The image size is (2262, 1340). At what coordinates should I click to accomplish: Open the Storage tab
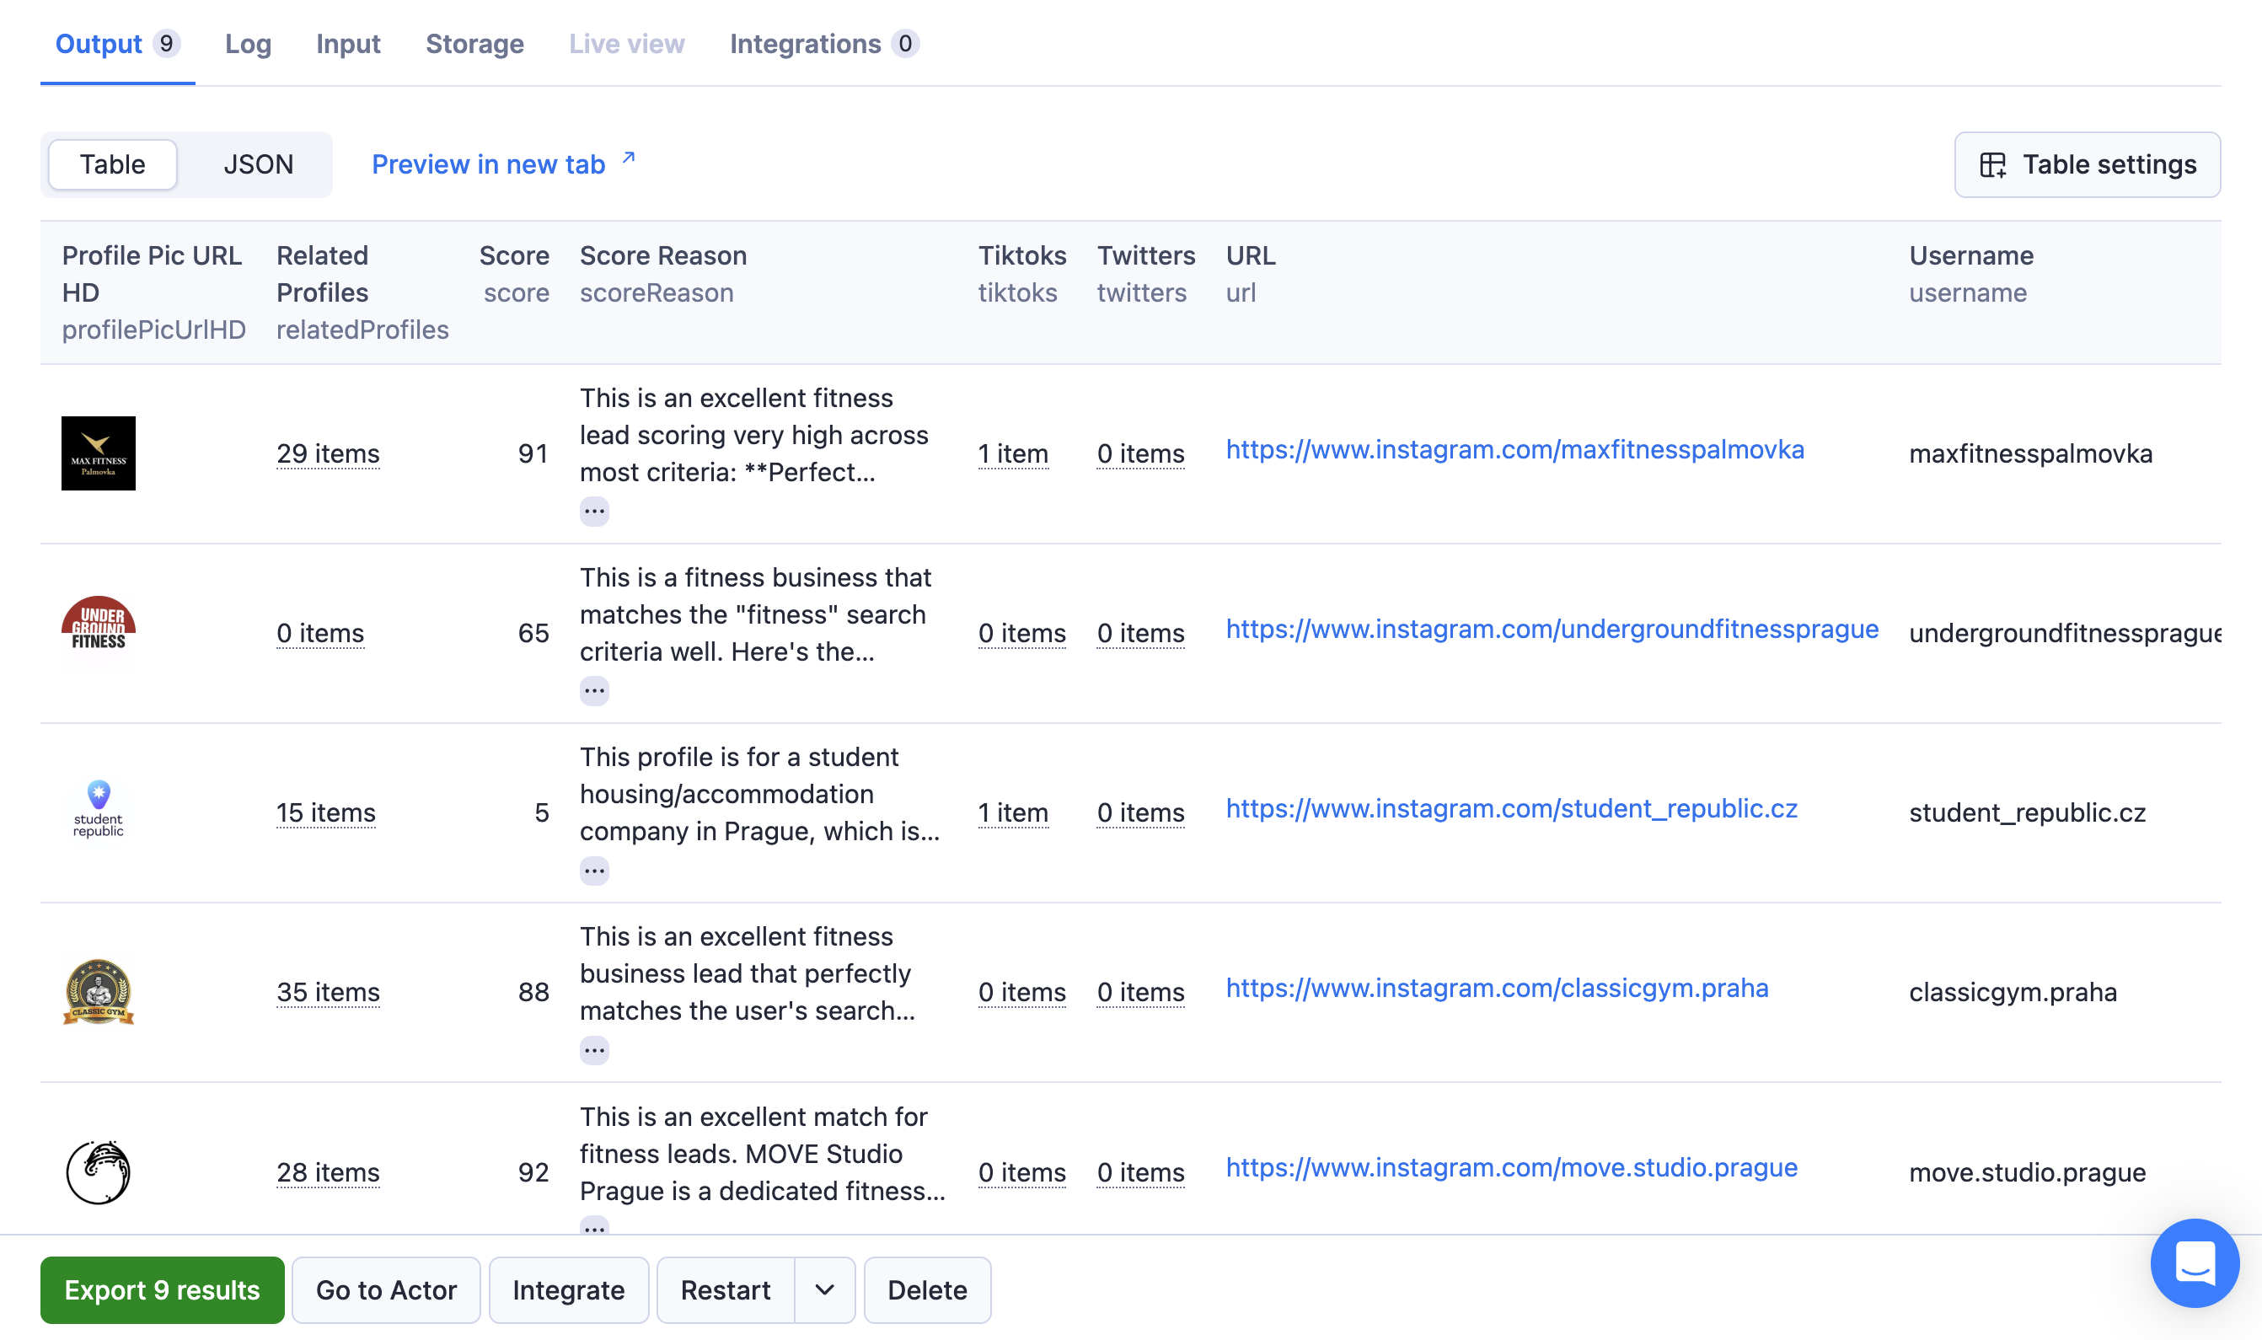[x=474, y=43]
